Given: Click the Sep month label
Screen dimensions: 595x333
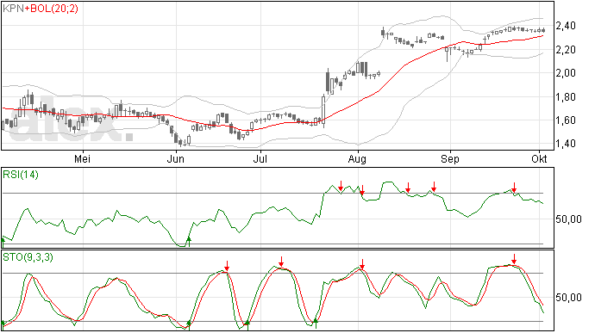Looking at the screenshot, I should (450, 158).
